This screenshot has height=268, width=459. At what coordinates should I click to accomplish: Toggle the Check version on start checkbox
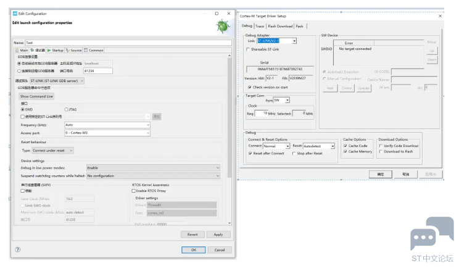point(250,87)
